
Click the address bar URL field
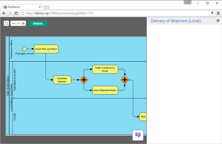[x=111, y=13]
